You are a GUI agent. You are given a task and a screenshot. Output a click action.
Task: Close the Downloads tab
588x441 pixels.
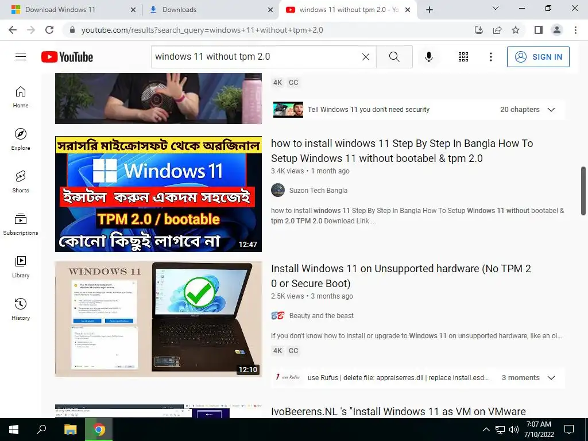(270, 10)
